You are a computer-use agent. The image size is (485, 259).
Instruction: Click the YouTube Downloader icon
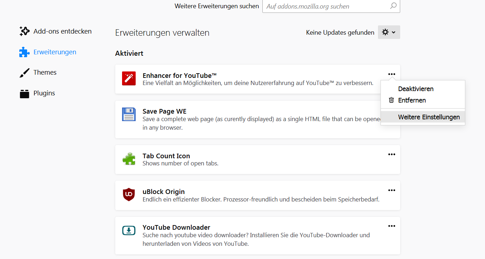(129, 230)
